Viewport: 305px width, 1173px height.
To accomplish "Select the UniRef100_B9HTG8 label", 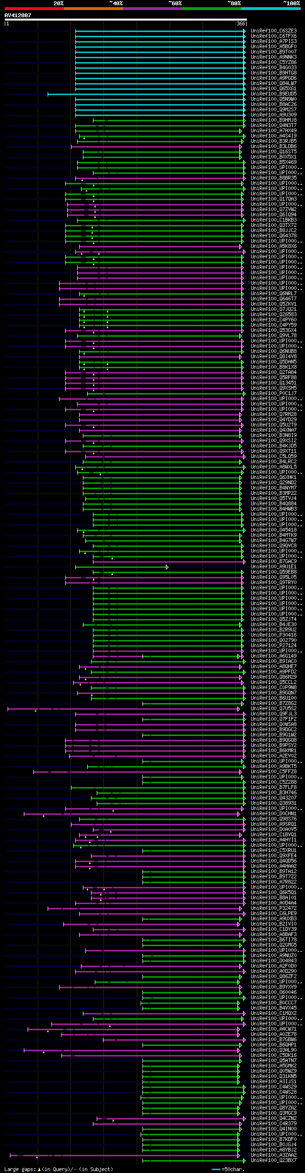I will (x=274, y=73).
